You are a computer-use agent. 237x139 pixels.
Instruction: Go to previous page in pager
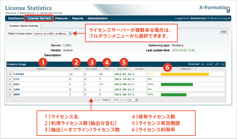pos(99,100)
